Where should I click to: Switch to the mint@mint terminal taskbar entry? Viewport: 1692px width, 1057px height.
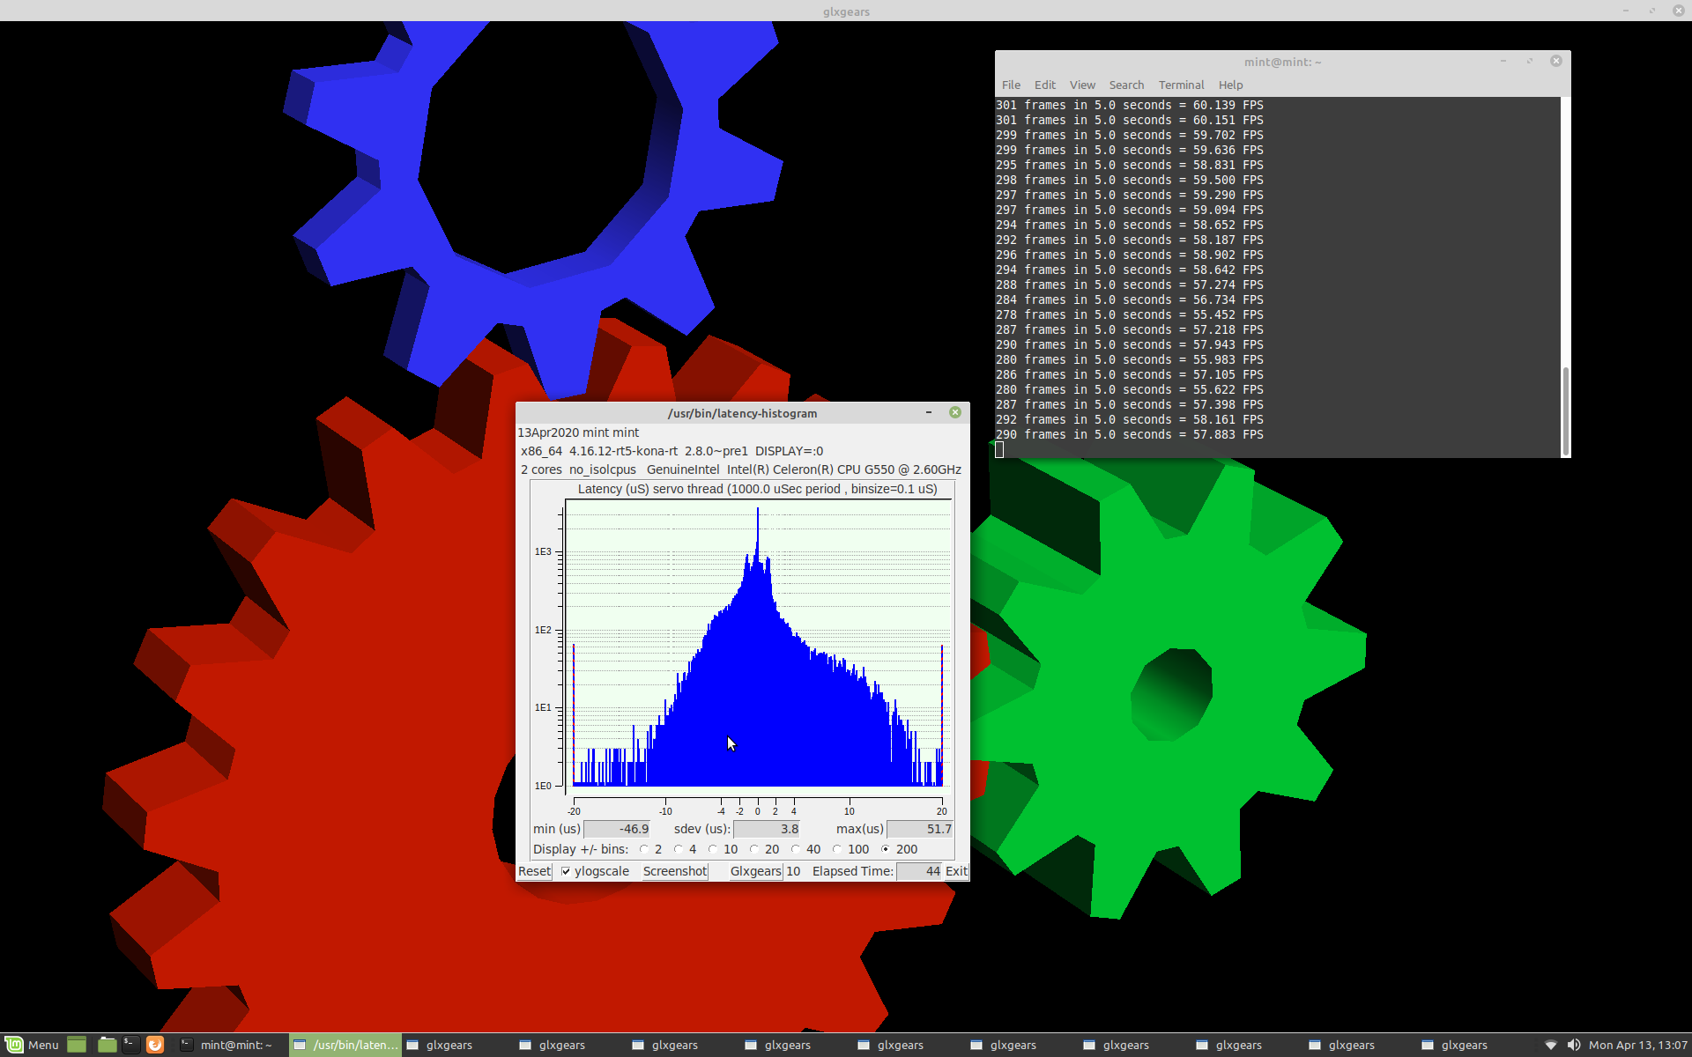(x=231, y=1045)
